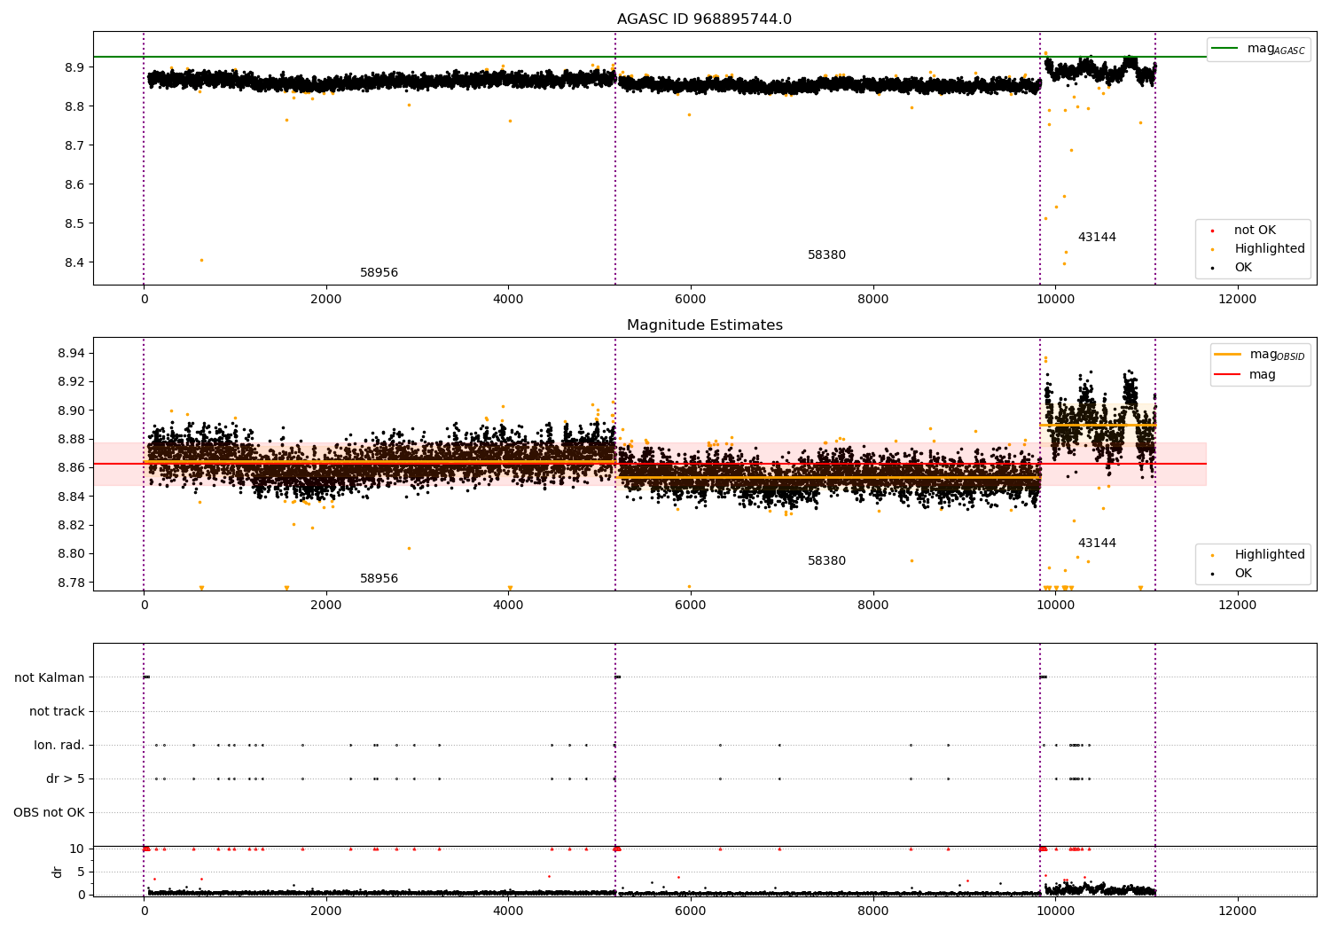Viewport: 1330px width, 931px height.
Task: Click the "not Kalman" row label
Action: 50,678
